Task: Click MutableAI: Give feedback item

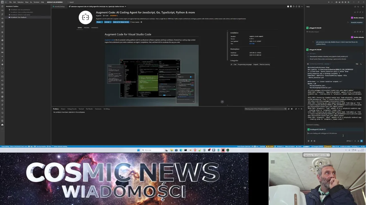Action: click(x=18, y=17)
